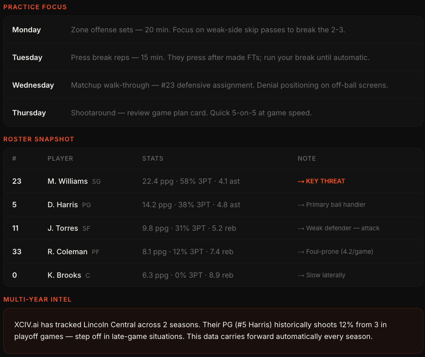Viewport: 425px width, 357px height.
Task: Select player D. Harris in roster
Action: pos(63,205)
